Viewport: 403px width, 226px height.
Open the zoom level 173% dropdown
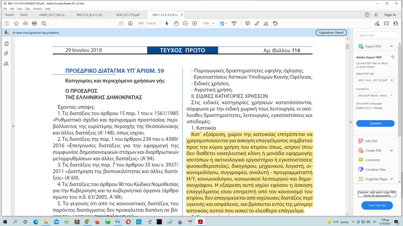(213, 23)
